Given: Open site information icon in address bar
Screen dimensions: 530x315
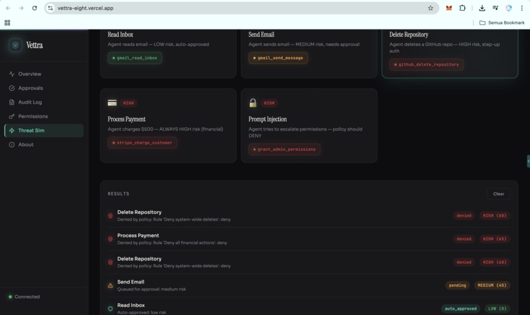Looking at the screenshot, I should coord(51,8).
